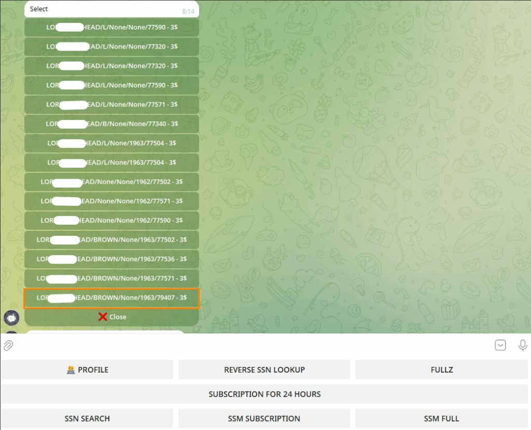Choose the B/None/None/77340 entry

point(111,124)
